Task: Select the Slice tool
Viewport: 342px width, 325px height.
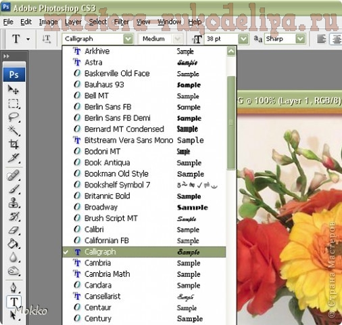Action: (x=14, y=158)
